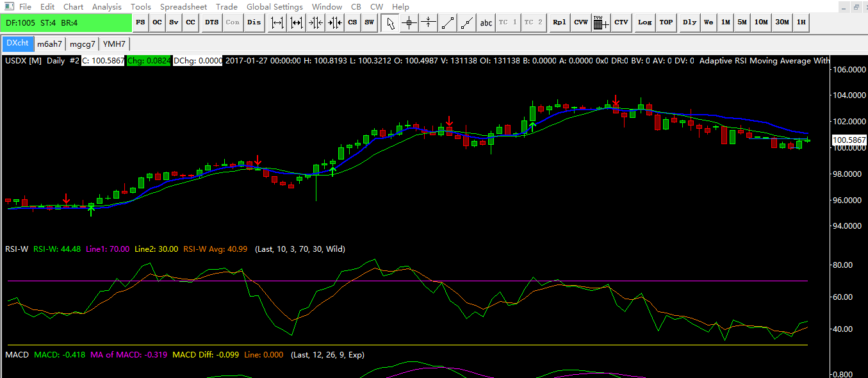
Task: Select the trend line drawing tool
Action: pyautogui.click(x=448, y=22)
